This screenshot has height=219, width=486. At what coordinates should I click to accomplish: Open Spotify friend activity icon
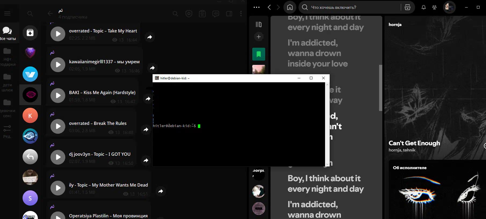coord(434,7)
